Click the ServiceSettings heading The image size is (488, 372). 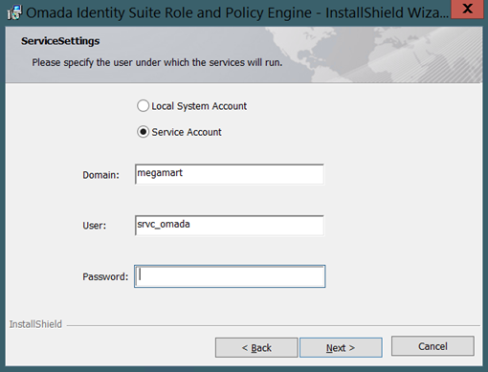(x=60, y=41)
